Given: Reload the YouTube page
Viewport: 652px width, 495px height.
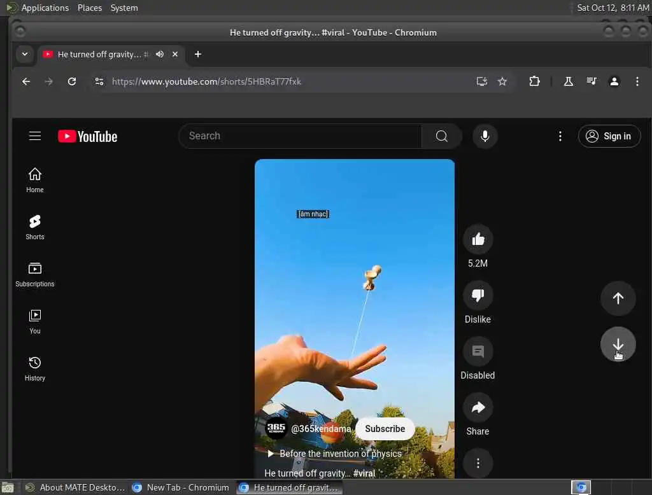Looking at the screenshot, I should pyautogui.click(x=72, y=81).
